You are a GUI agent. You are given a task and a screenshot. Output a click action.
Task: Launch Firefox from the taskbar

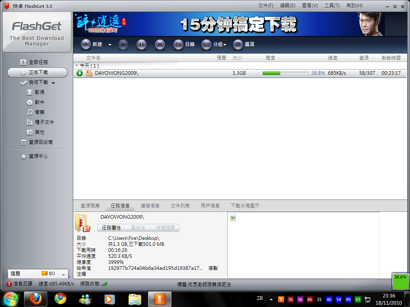point(36,299)
